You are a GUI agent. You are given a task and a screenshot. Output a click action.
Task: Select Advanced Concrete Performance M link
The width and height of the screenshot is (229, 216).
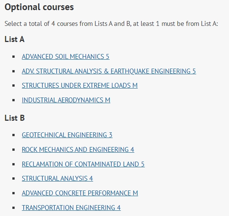tap(80, 193)
